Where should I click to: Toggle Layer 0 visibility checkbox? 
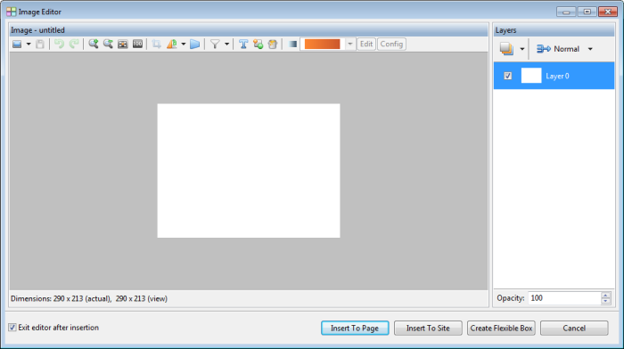508,76
